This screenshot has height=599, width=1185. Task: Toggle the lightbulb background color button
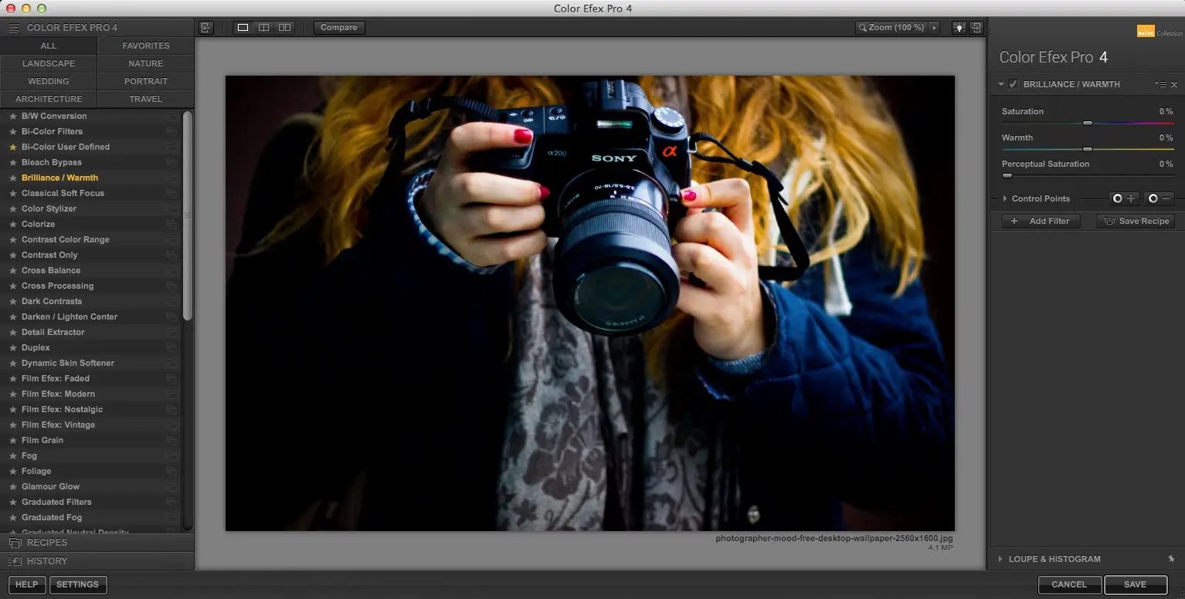point(959,28)
